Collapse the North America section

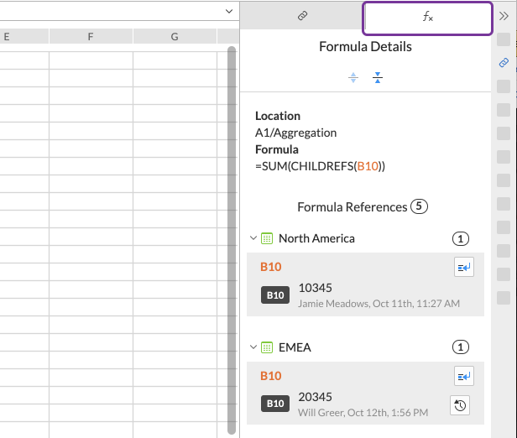(x=253, y=238)
